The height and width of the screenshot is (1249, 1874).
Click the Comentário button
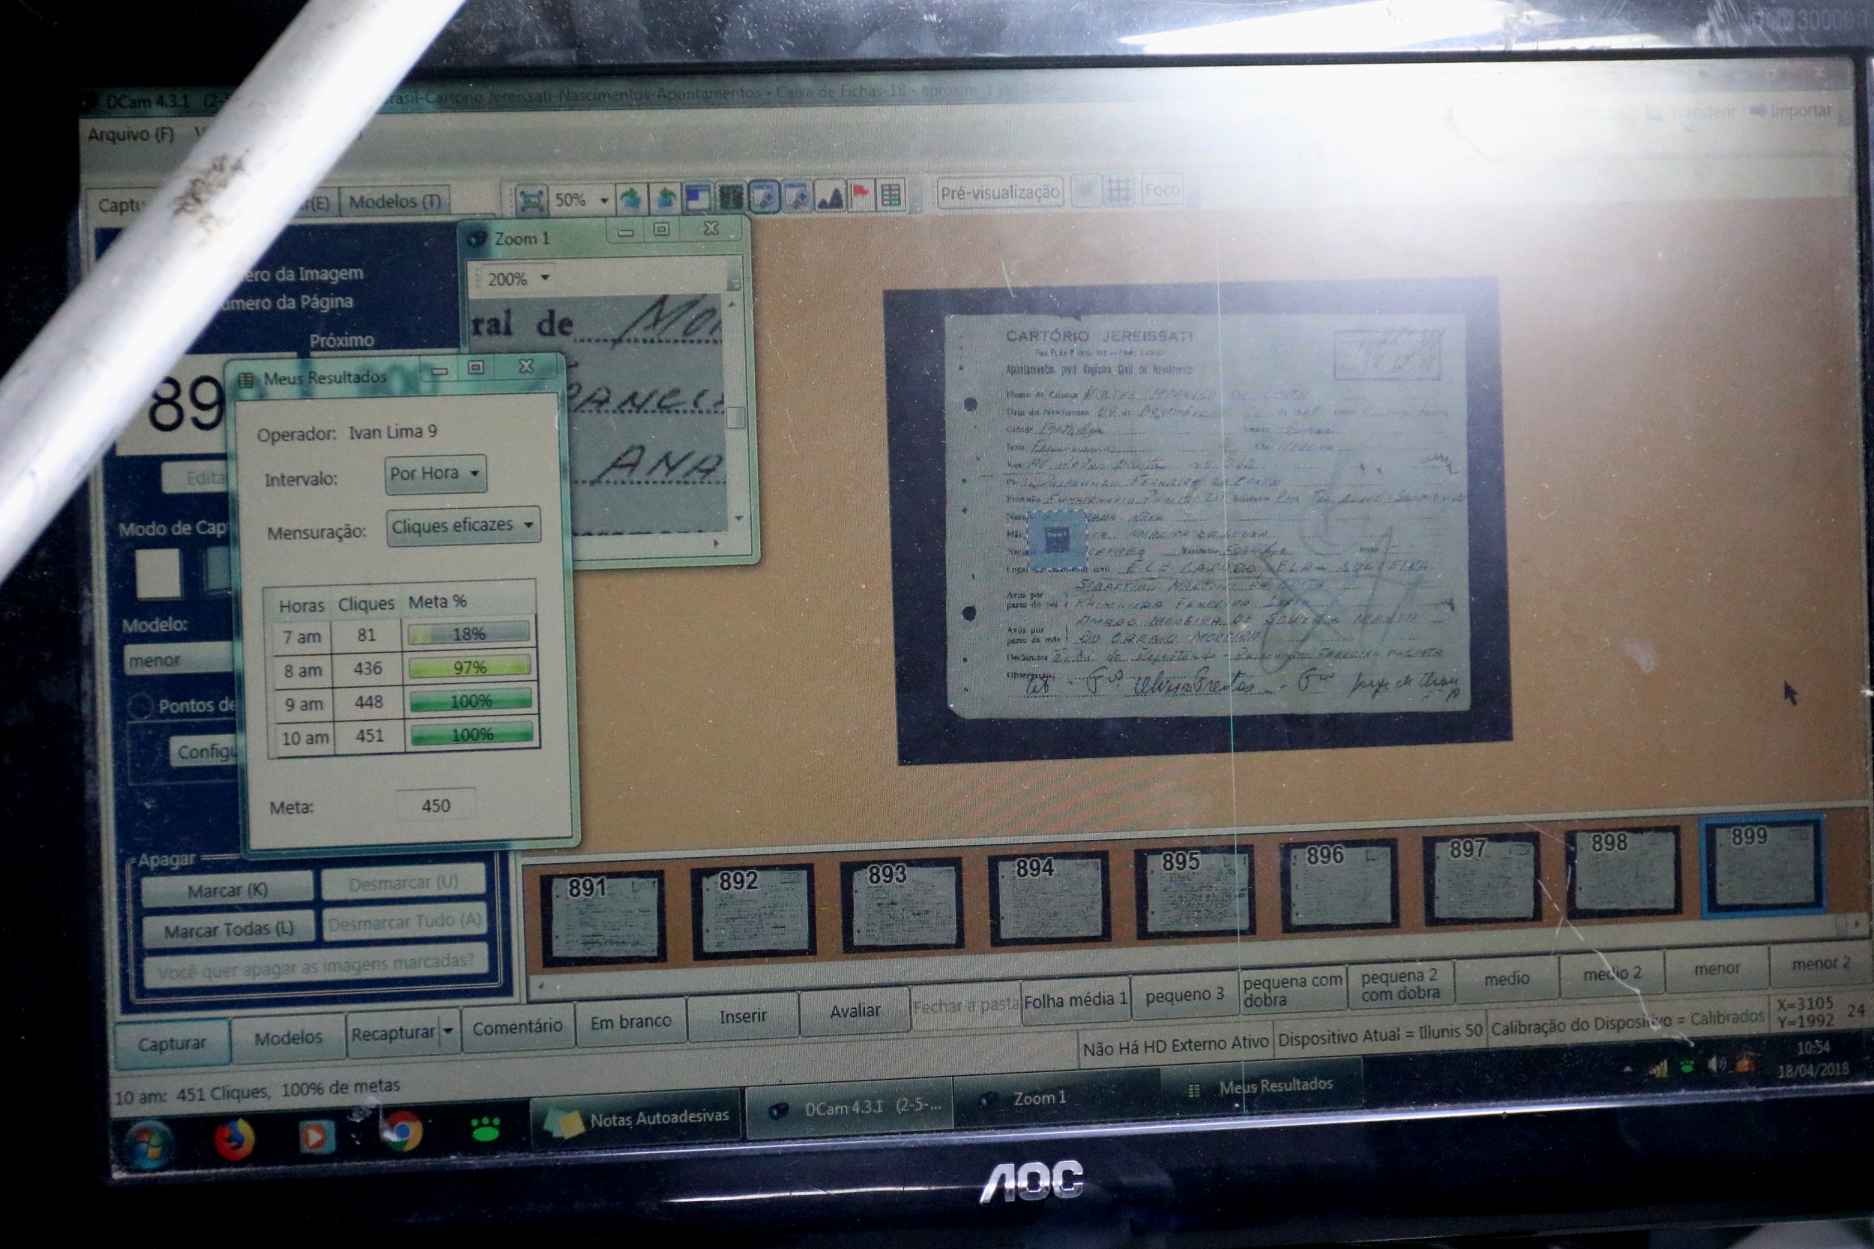(517, 1027)
